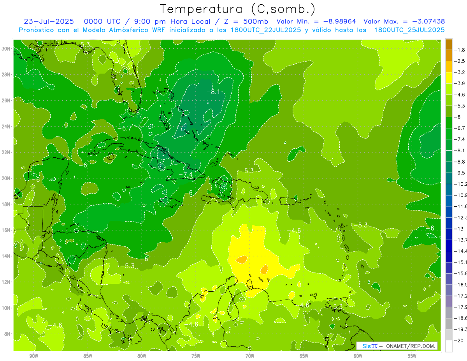Click the -7.4 value in the color legend
This screenshot has width=467, height=361.
click(460, 139)
